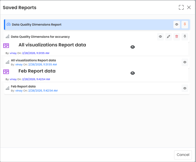Image resolution: width=196 pixels, height=162 pixels.
Task: Expand the Saved Reports dialog to fullscreen
Action: pos(181,7)
